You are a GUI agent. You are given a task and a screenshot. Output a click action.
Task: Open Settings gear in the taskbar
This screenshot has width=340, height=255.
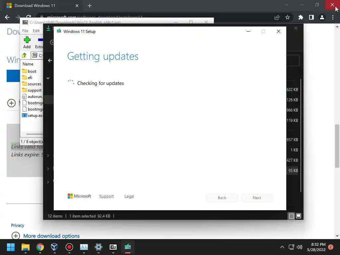tap(98, 247)
